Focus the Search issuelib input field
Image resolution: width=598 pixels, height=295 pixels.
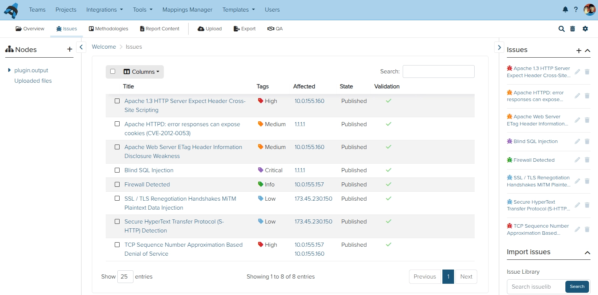click(536, 287)
